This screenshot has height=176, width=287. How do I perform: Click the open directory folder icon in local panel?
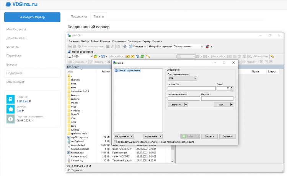(x=96, y=57)
